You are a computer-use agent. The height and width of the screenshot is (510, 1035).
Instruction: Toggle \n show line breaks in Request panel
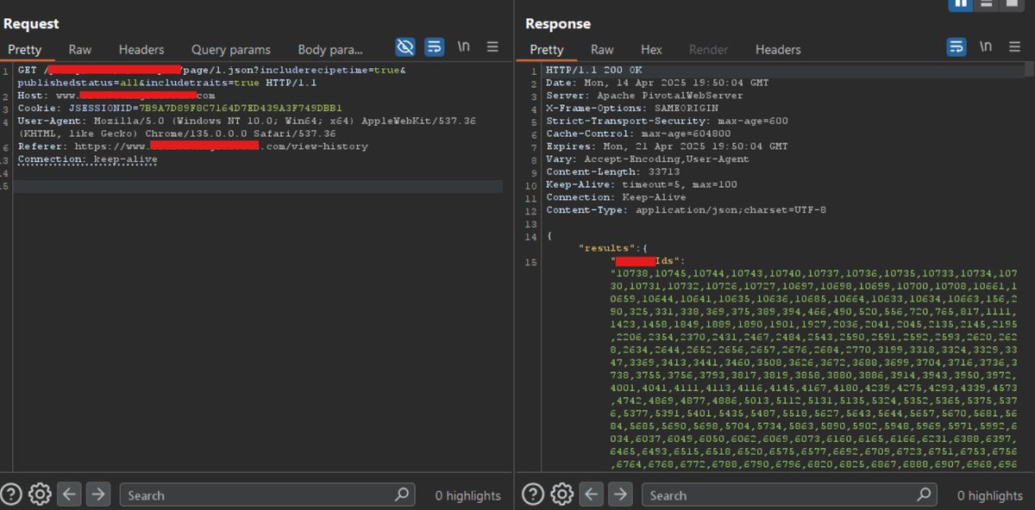coord(464,47)
